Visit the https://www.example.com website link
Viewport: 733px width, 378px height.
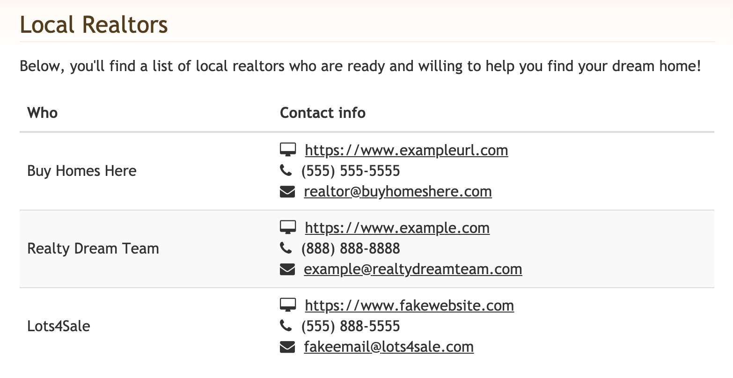tap(397, 228)
